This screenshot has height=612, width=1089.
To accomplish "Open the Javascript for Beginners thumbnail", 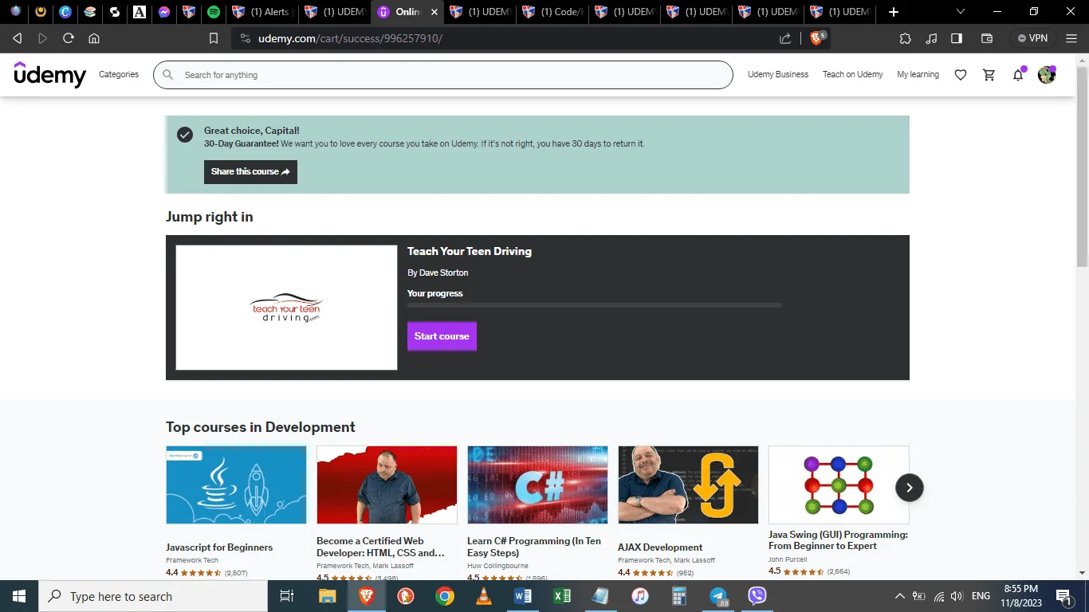I will [236, 484].
